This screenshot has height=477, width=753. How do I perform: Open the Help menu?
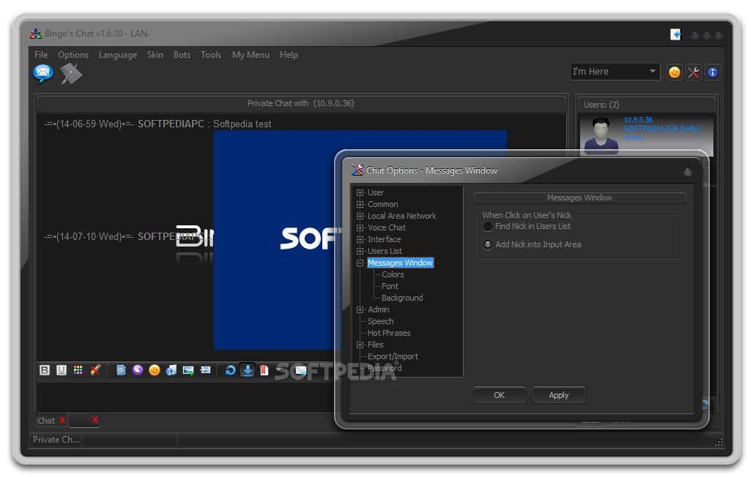click(289, 55)
